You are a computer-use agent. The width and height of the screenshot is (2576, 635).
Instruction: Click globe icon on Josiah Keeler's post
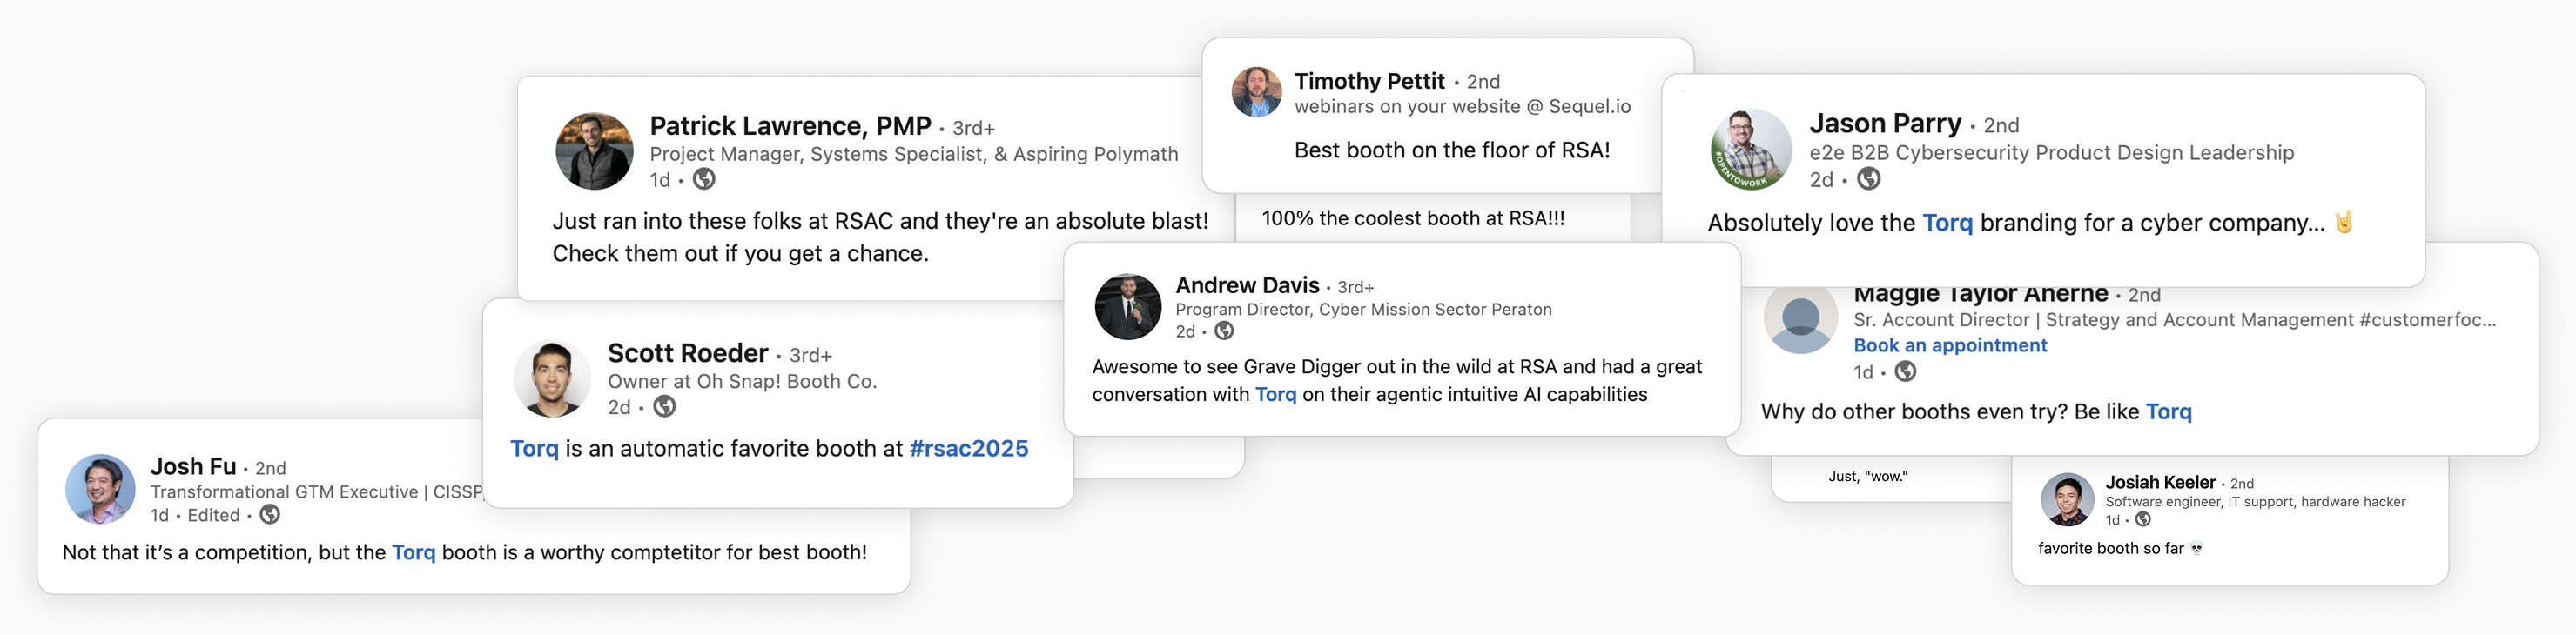(2142, 519)
